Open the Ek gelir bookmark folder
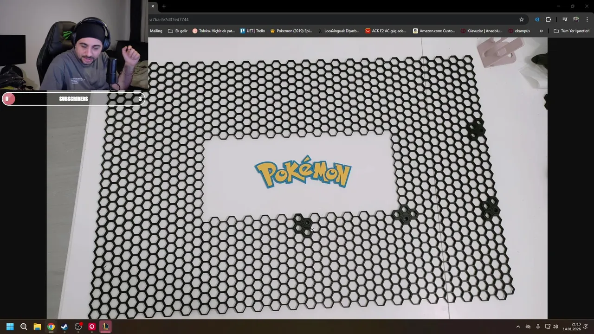 tap(178, 31)
